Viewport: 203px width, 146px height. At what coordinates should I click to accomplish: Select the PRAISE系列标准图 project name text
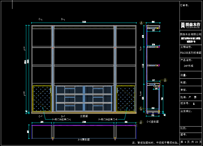pos(190,53)
